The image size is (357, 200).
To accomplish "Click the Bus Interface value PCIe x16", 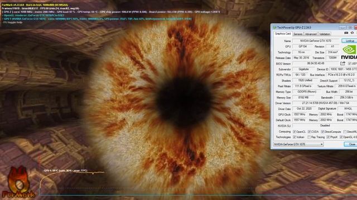I will click(342, 75).
